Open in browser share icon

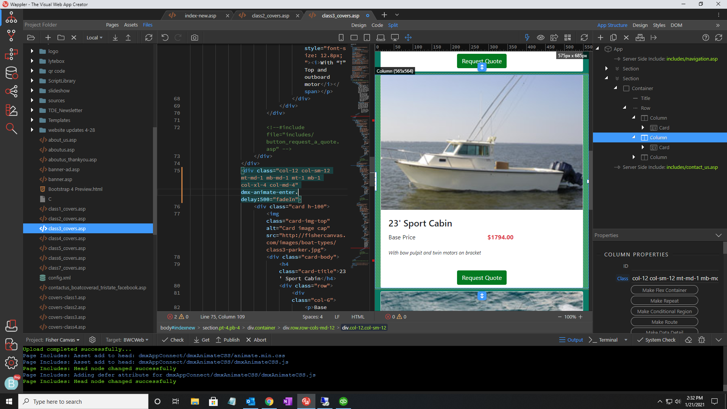[x=554, y=37]
